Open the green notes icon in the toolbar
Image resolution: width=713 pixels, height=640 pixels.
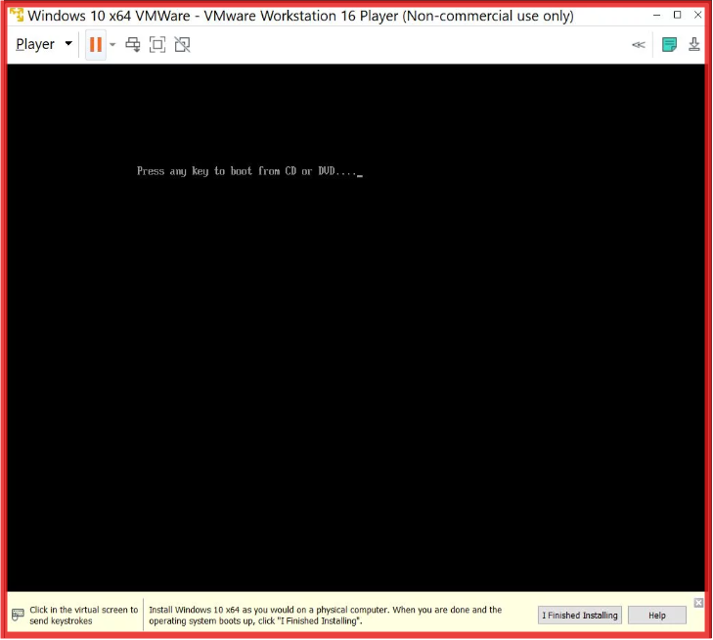click(x=669, y=44)
